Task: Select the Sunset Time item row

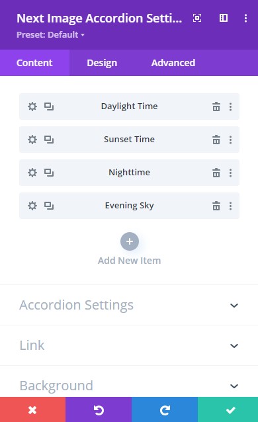Action: point(129,140)
